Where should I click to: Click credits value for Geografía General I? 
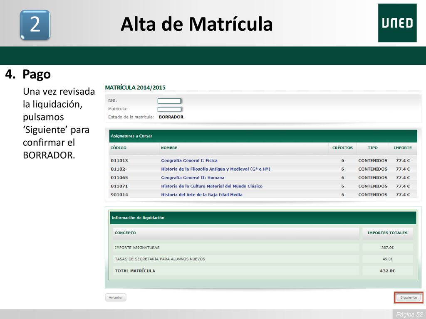[x=343, y=161]
